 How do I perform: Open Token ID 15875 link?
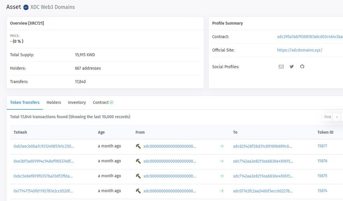[x=322, y=176]
